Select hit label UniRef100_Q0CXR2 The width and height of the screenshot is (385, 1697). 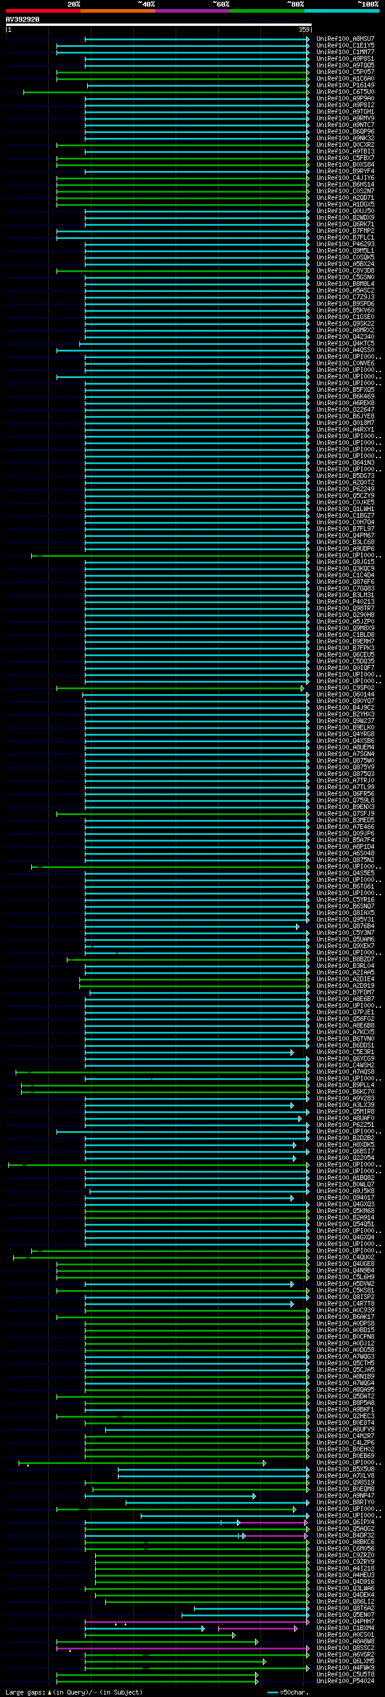[x=345, y=145]
